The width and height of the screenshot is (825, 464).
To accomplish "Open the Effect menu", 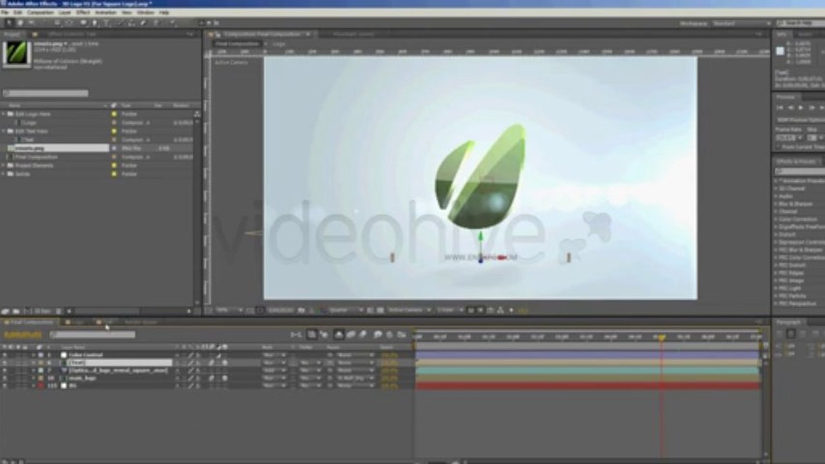I will tap(83, 12).
